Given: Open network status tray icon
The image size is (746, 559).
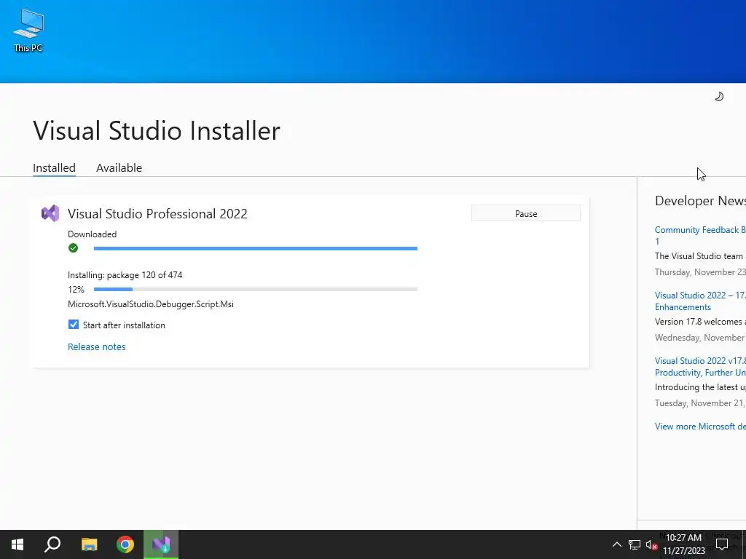Looking at the screenshot, I should (x=635, y=544).
